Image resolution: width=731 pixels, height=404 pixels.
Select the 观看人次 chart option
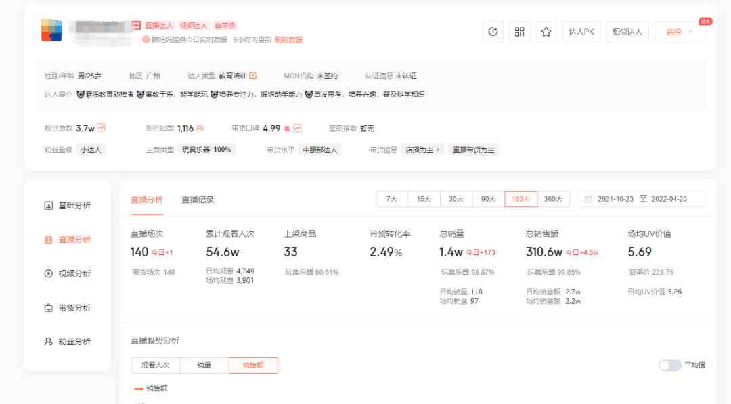156,365
